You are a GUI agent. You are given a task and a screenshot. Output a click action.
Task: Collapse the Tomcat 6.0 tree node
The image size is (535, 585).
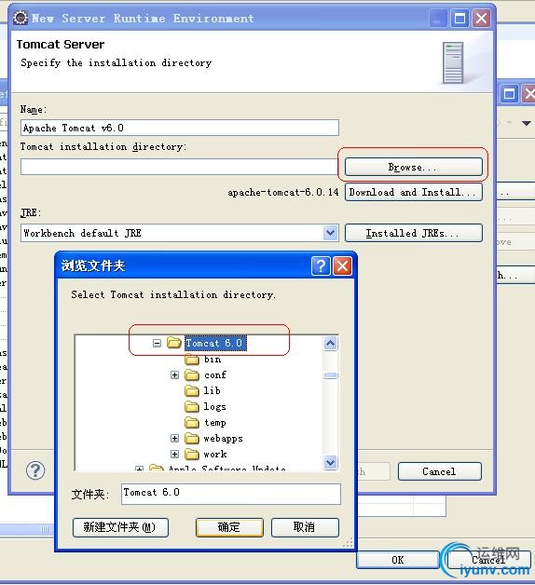157,343
